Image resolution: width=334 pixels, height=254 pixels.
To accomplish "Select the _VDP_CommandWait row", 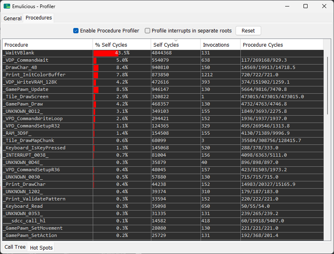I will [x=163, y=60].
